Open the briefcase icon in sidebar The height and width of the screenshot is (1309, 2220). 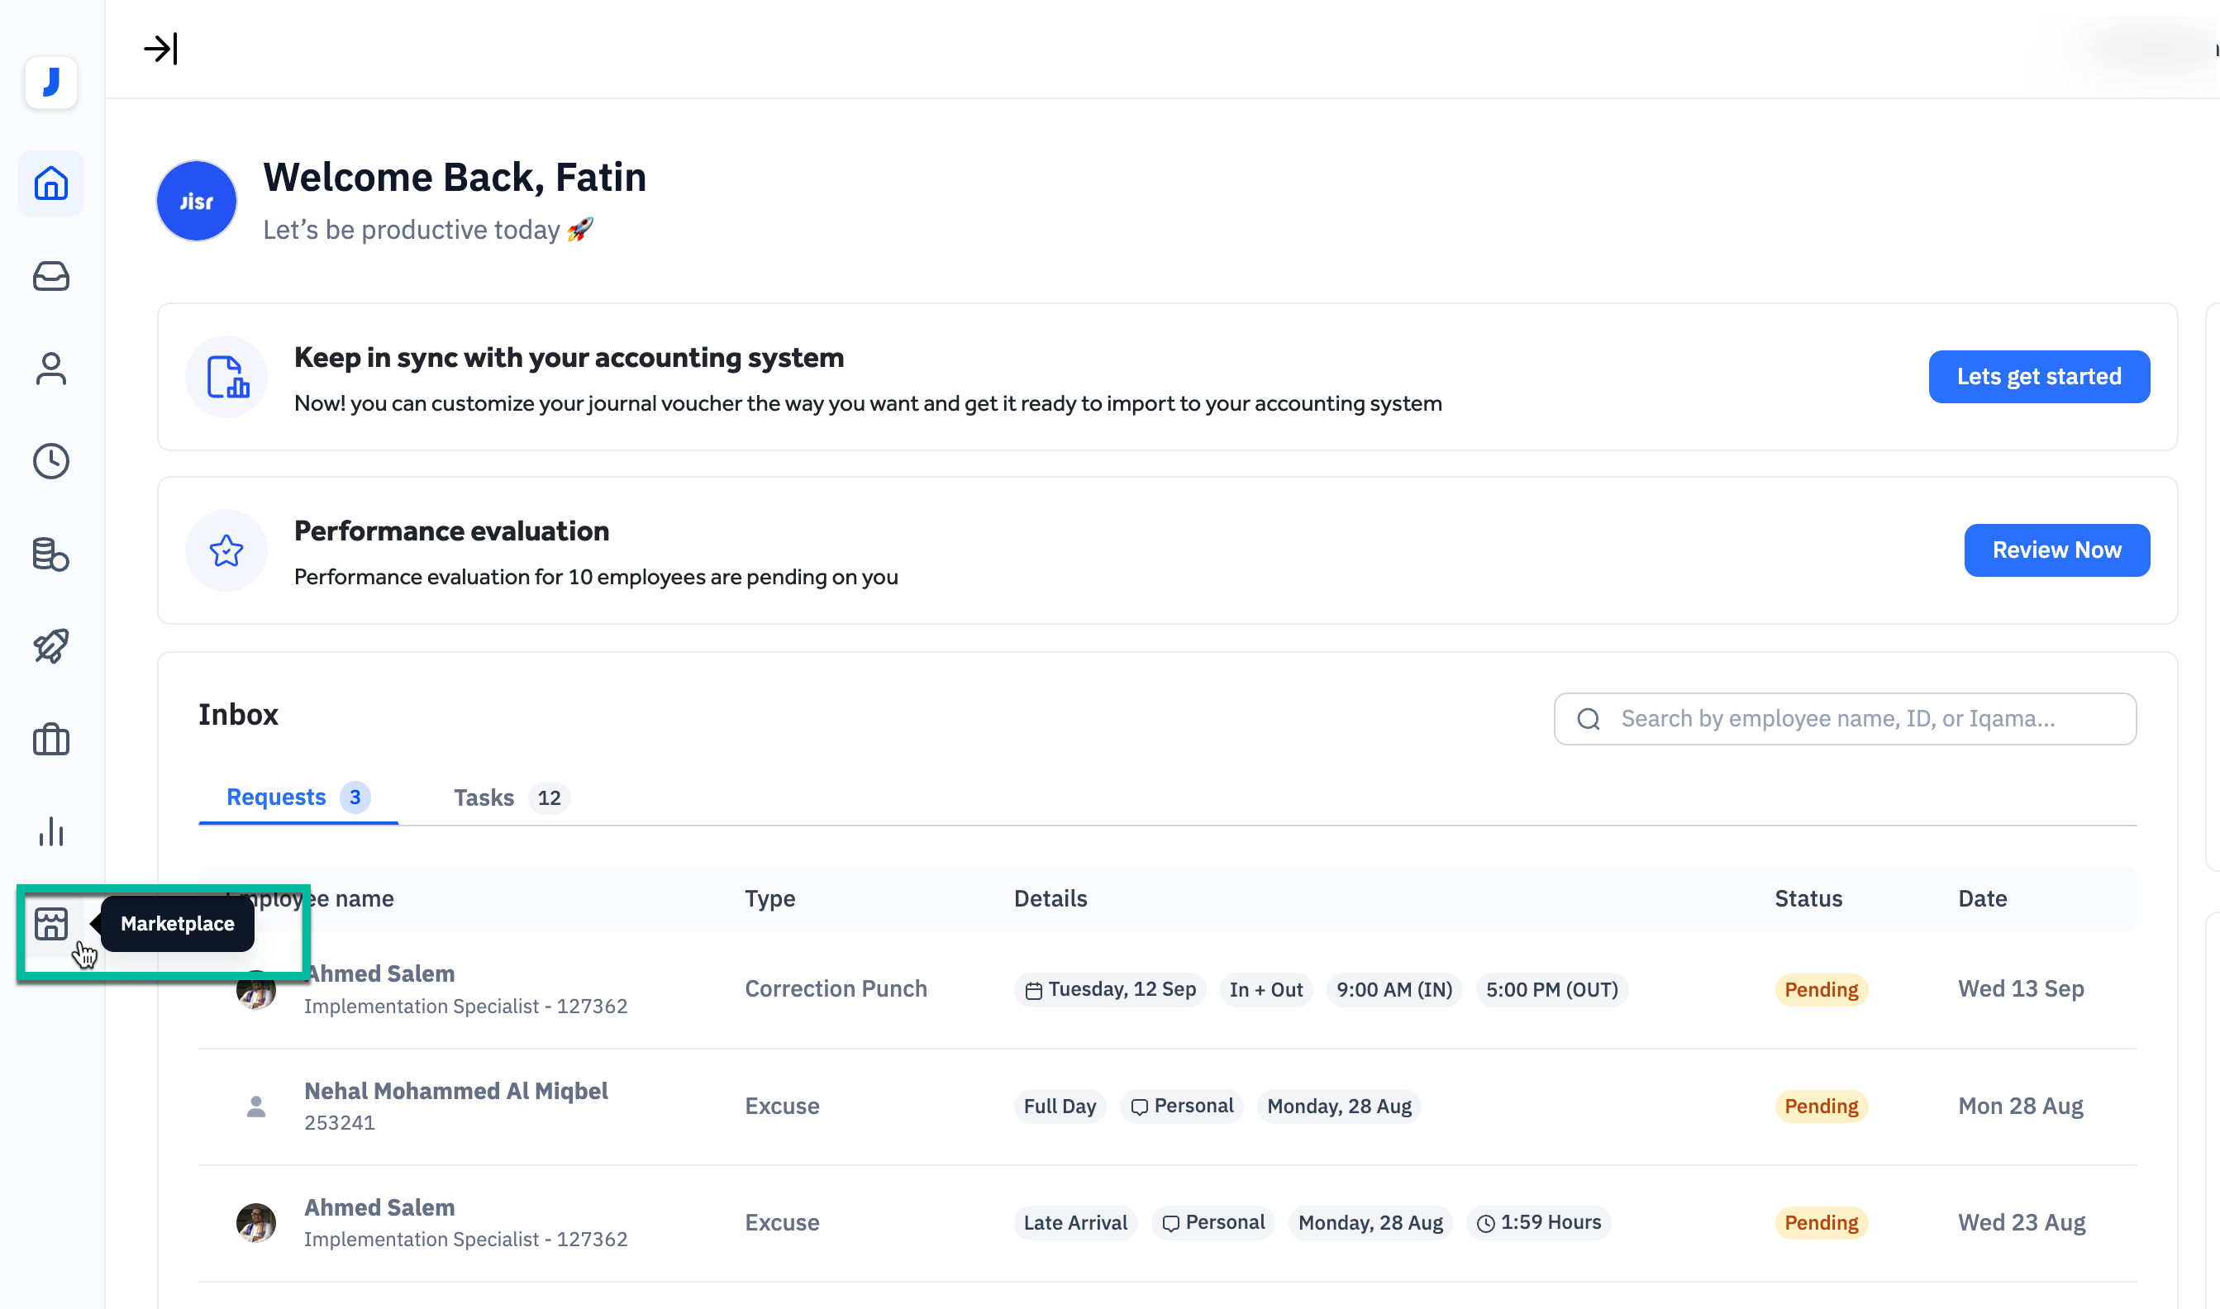(51, 739)
